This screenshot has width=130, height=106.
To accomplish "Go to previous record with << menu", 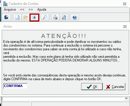I will 22,9.
